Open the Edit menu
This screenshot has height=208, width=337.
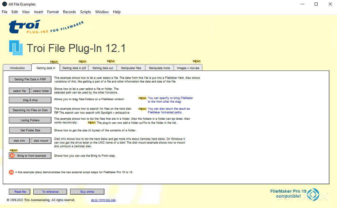click(x=15, y=12)
